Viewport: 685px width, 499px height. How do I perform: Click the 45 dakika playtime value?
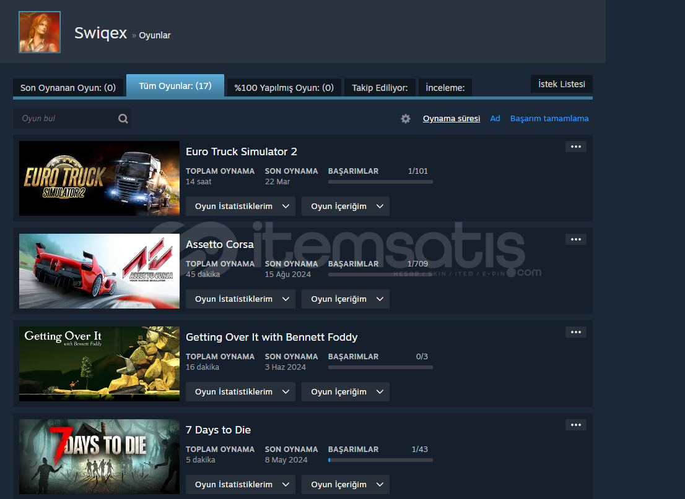[x=203, y=275]
